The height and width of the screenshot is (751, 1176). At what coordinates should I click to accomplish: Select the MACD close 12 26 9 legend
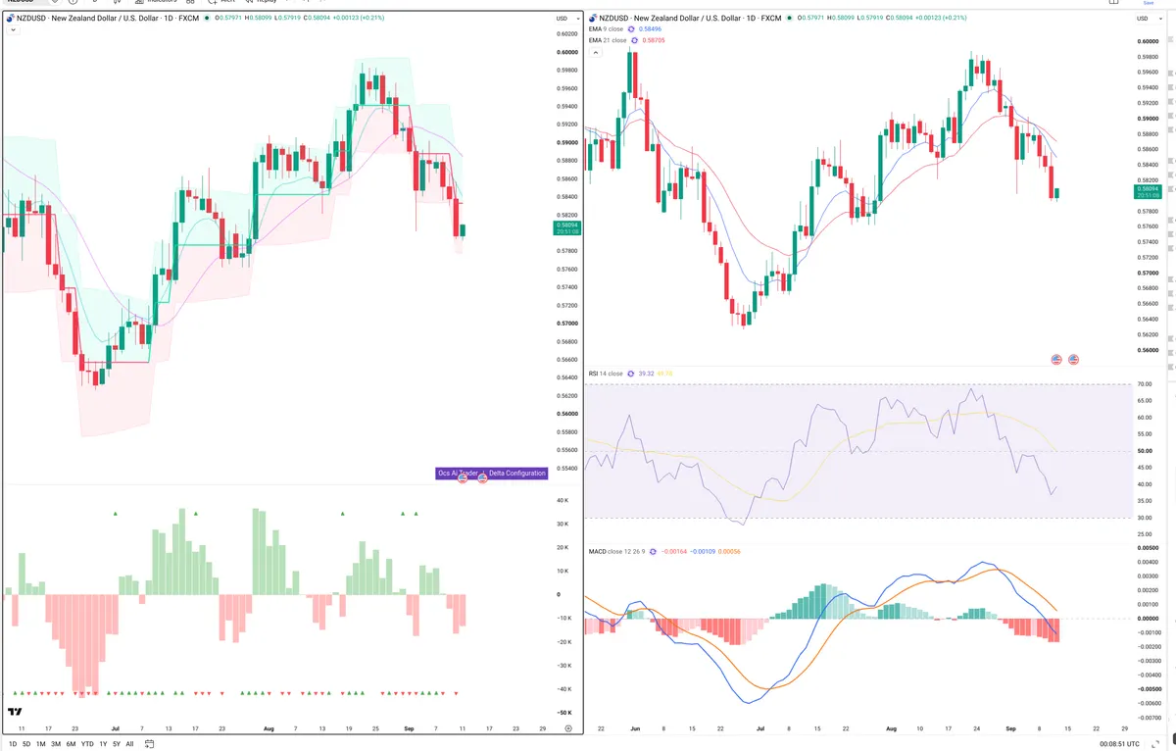[x=617, y=551]
